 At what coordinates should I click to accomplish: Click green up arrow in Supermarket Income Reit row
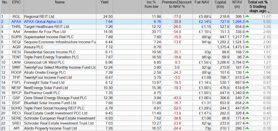tap(247, 37)
